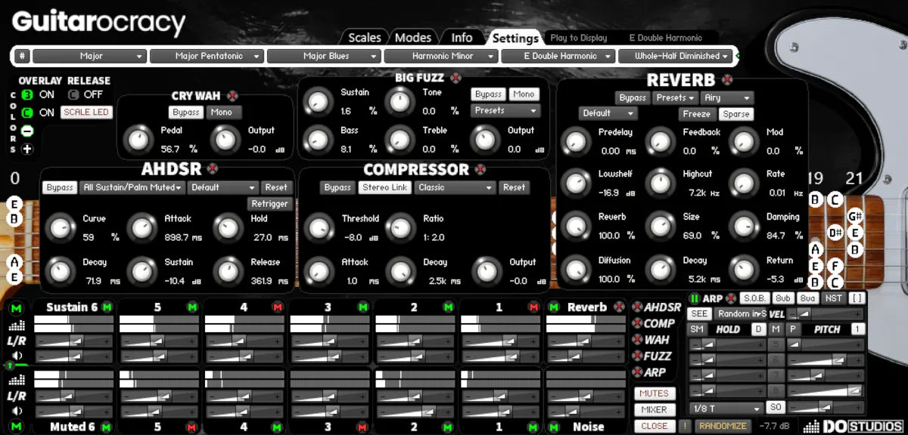
Task: Open AHDSR panel via its red icon in list
Action: 637,307
